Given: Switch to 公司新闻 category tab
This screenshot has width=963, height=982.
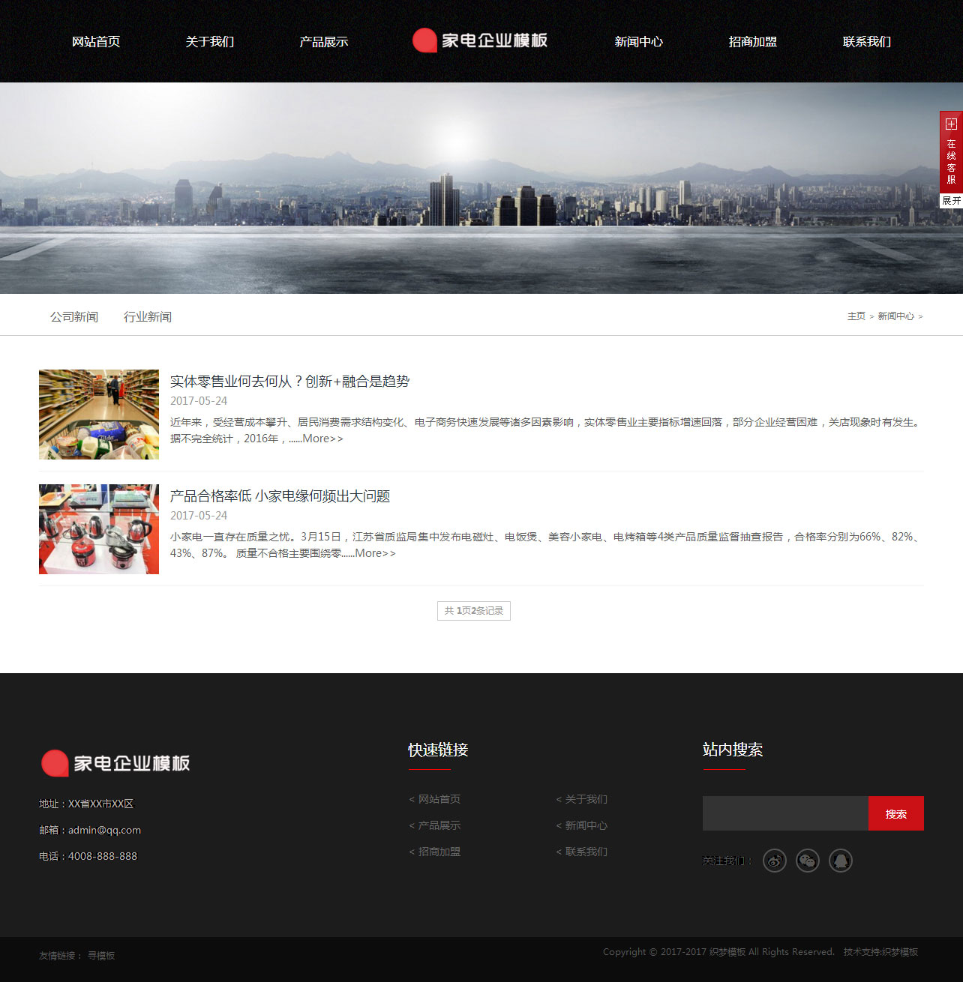Looking at the screenshot, I should [74, 317].
